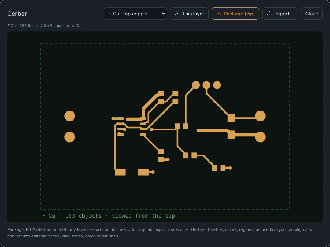
Task: Download only this layer
Action: 189,14
